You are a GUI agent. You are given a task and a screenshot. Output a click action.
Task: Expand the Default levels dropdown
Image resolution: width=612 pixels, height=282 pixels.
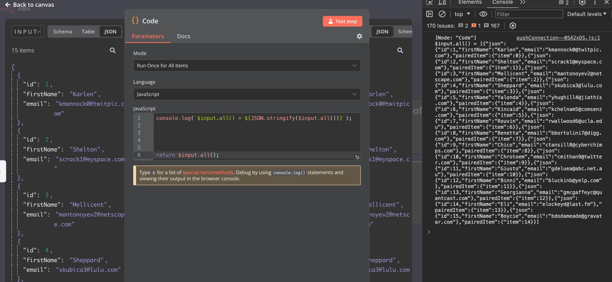click(586, 14)
